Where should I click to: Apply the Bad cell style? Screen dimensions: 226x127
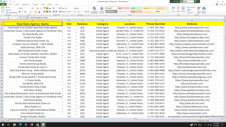pos(124,8)
